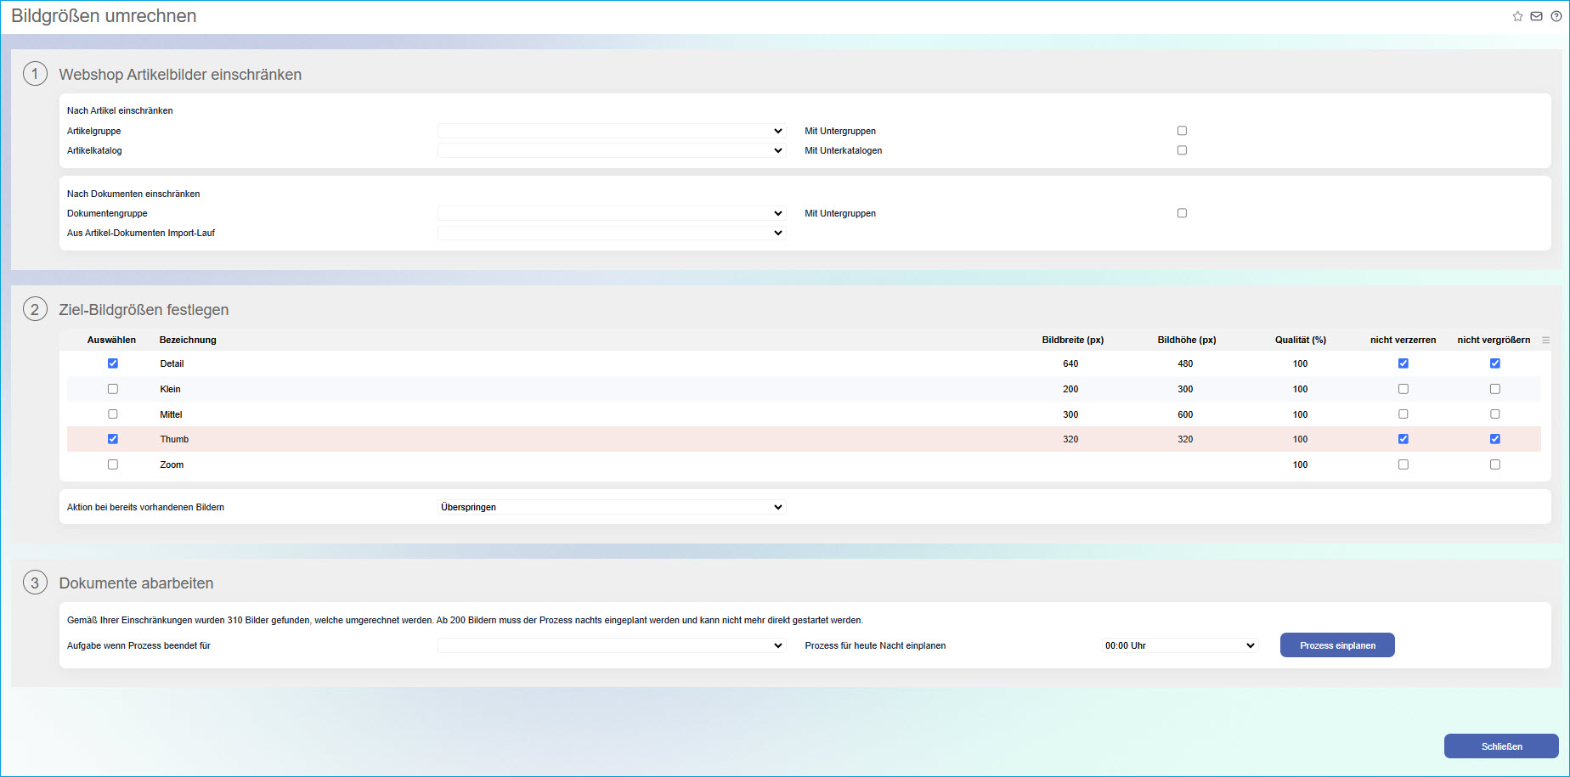This screenshot has width=1570, height=777.
Task: Enable Mit Untergruppen for Artikelgruppe
Action: [x=1182, y=131]
